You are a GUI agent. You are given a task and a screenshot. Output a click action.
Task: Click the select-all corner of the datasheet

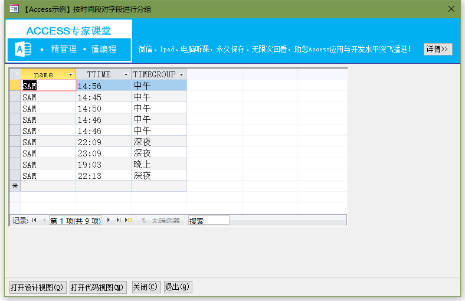click(15, 74)
